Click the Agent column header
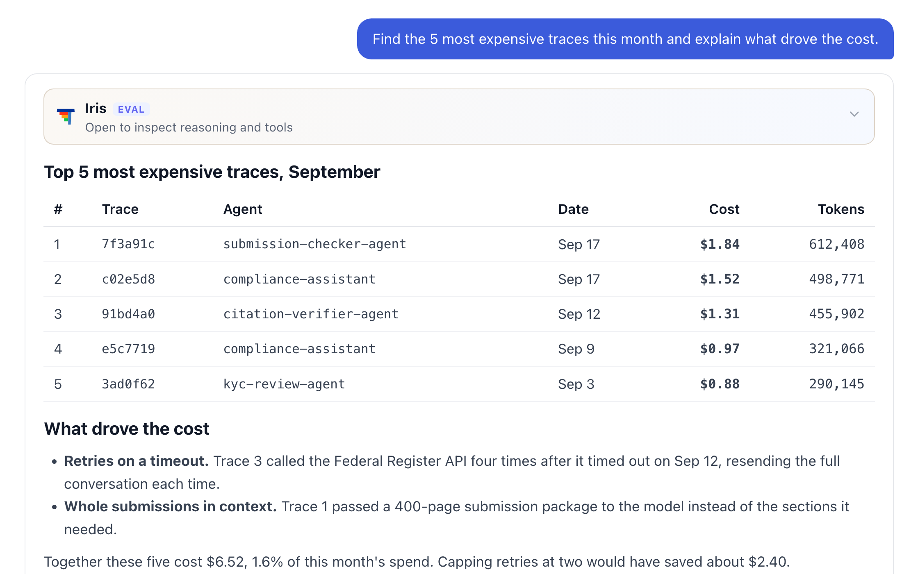 [243, 209]
